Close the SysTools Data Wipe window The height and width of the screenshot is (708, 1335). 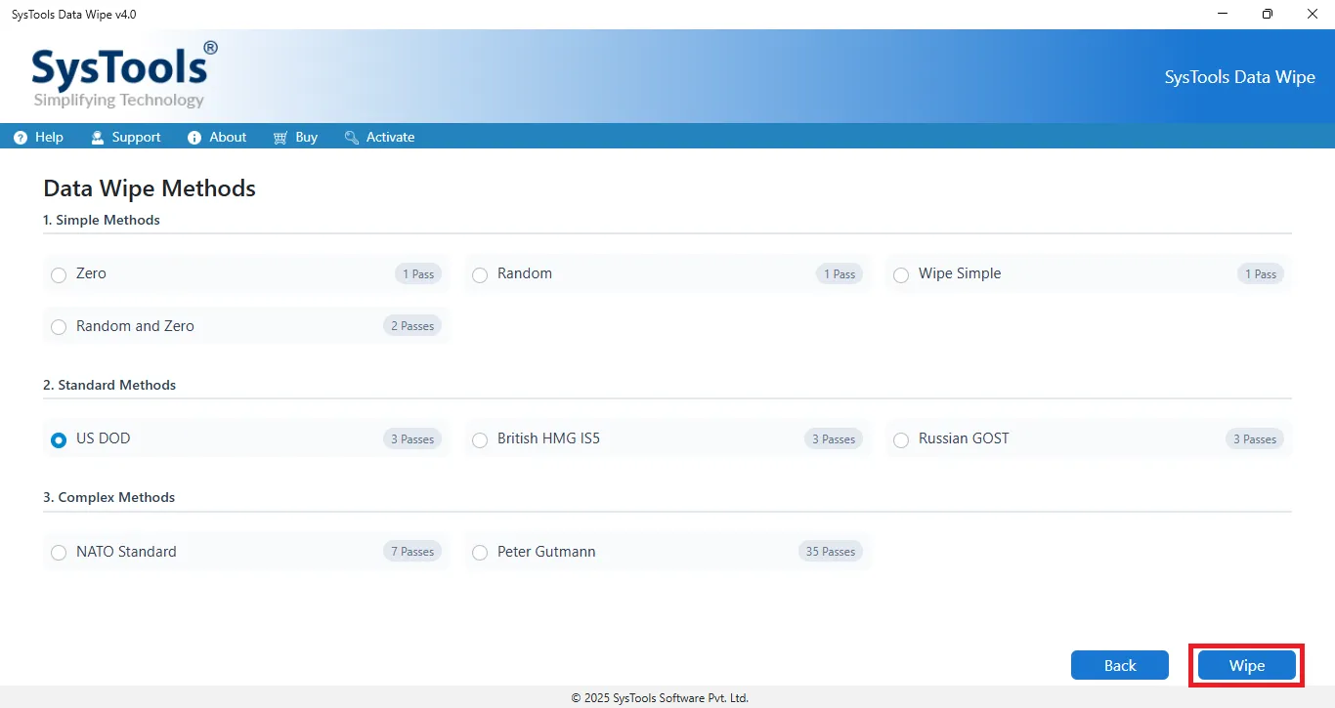1313,14
